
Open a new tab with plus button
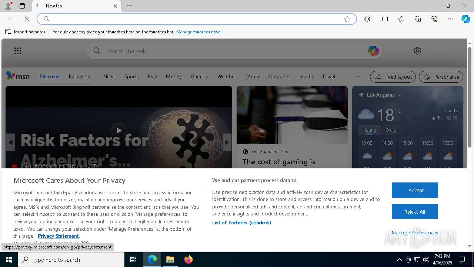click(x=129, y=6)
